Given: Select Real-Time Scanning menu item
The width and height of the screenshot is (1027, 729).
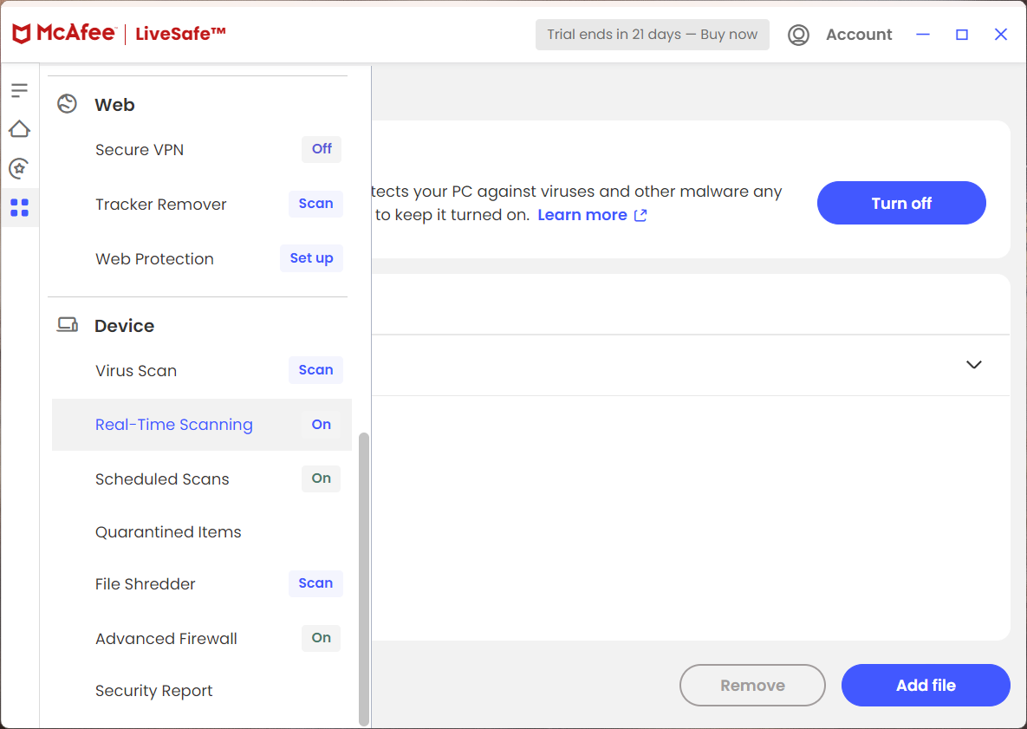Looking at the screenshot, I should tap(202, 425).
